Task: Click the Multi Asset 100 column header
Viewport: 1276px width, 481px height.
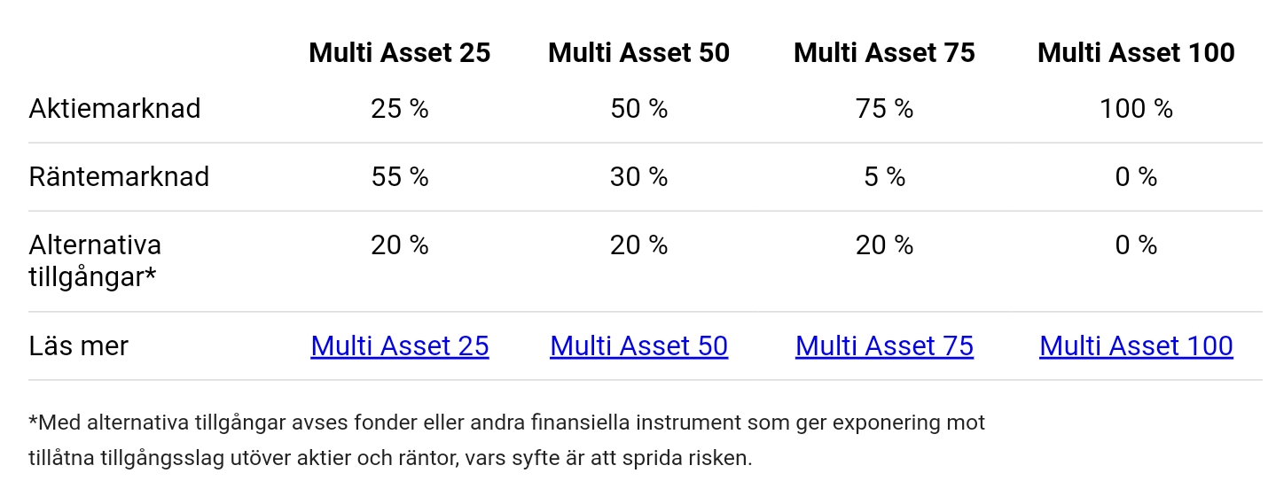Action: coord(1136,53)
